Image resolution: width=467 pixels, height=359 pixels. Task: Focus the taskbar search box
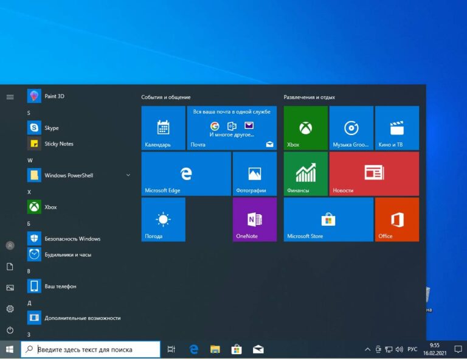click(x=91, y=349)
